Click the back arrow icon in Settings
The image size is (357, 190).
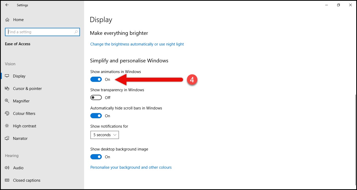pos(7,5)
